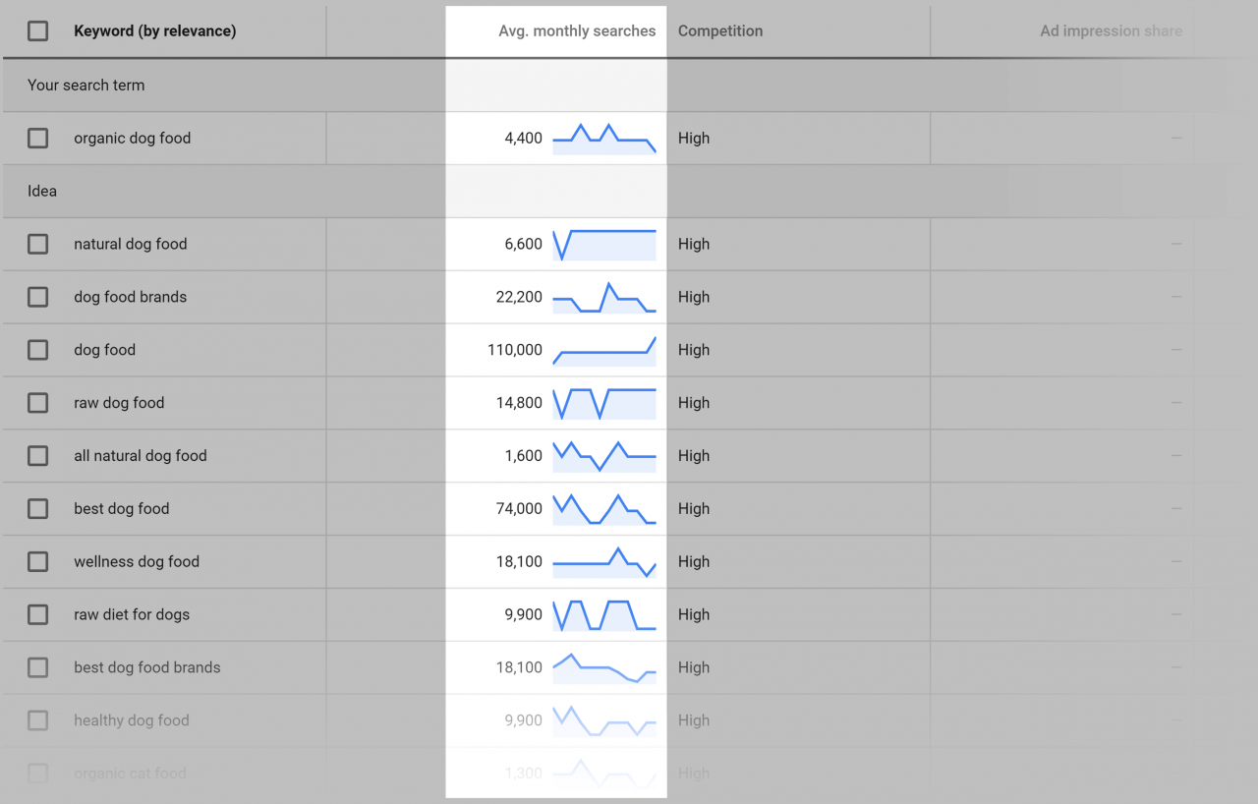Tick the checkbox for wellness dog food
Viewport: 1258px width, 804px height.
(37, 561)
